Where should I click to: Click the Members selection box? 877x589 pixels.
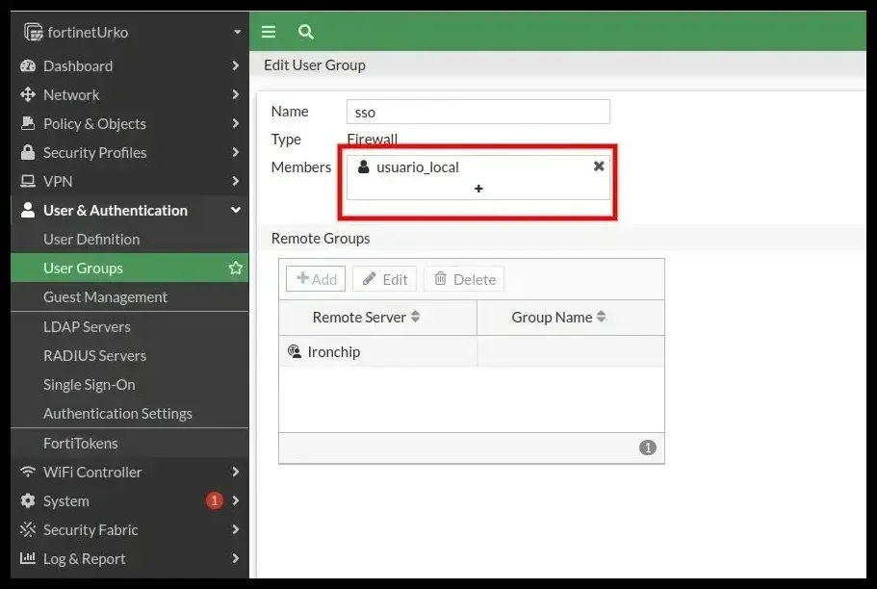pos(478,177)
